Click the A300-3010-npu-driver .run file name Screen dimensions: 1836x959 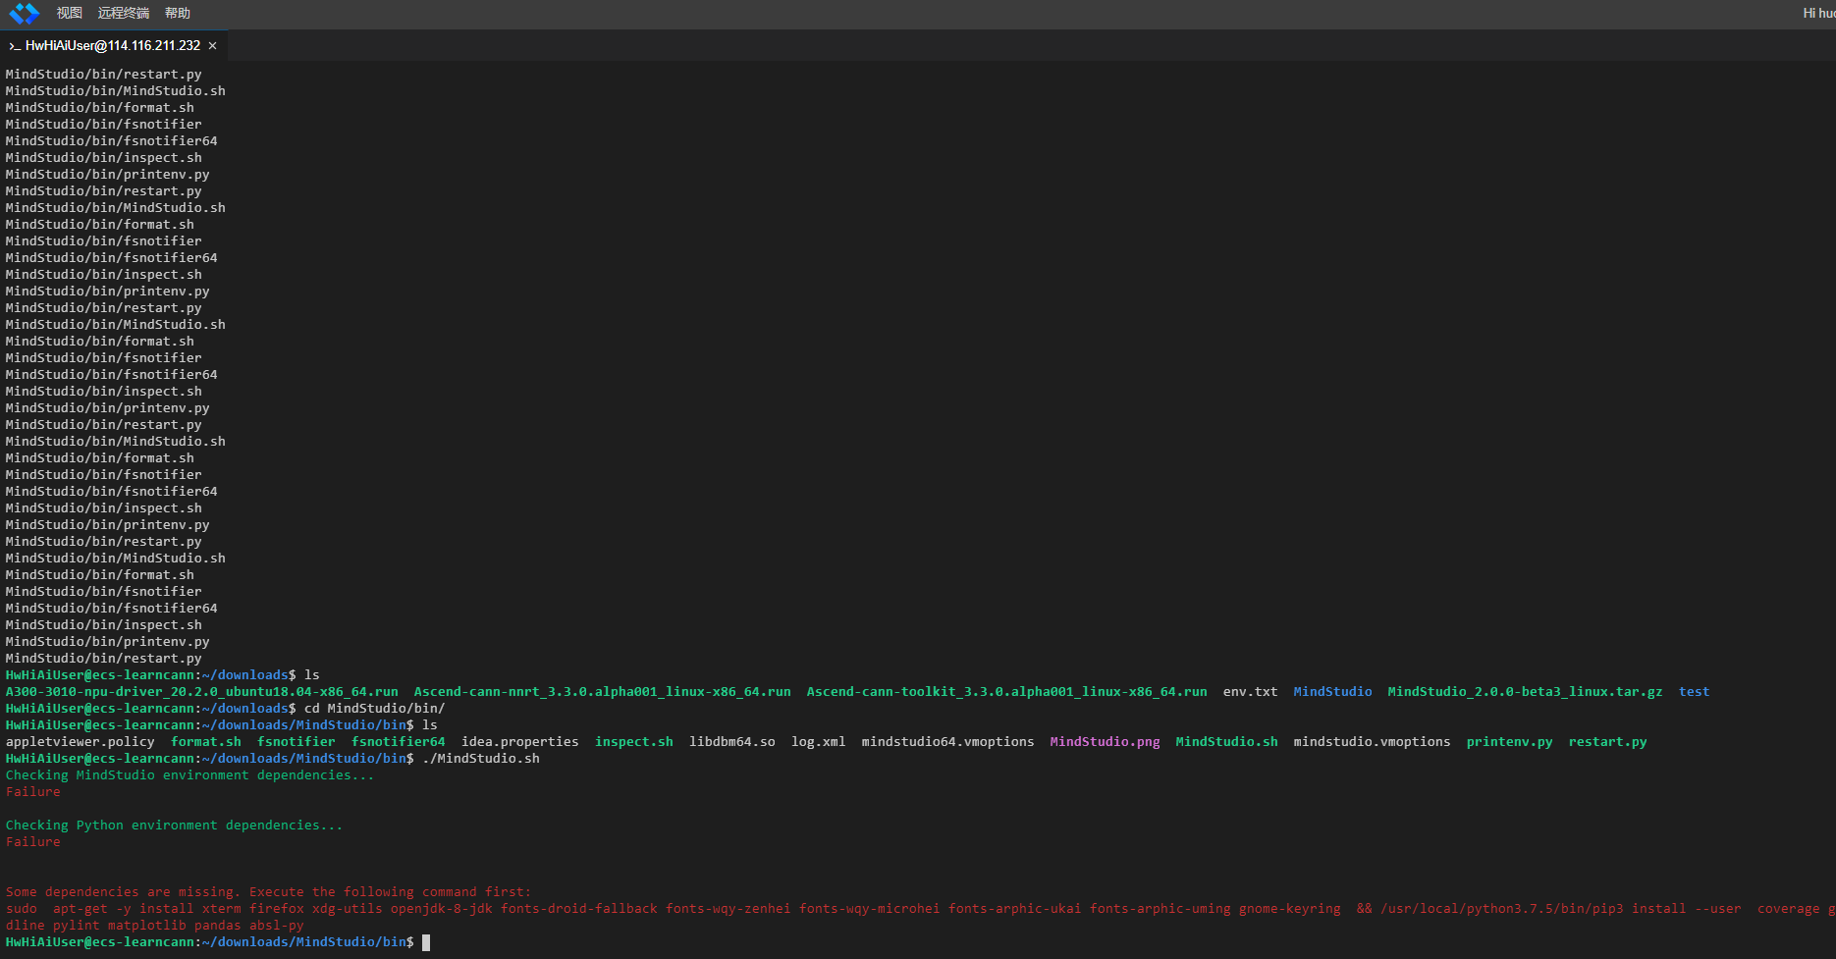pos(202,692)
